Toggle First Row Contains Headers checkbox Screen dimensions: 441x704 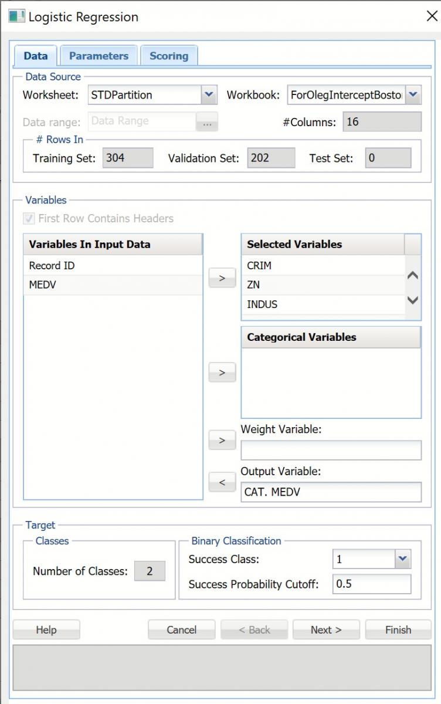[x=29, y=219]
